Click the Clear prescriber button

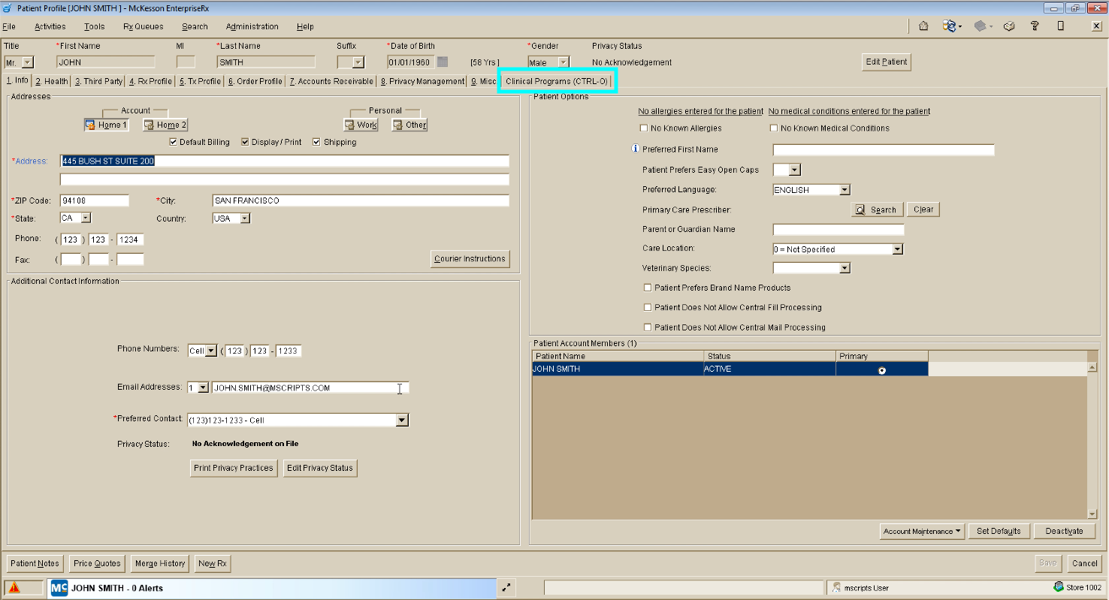(923, 210)
